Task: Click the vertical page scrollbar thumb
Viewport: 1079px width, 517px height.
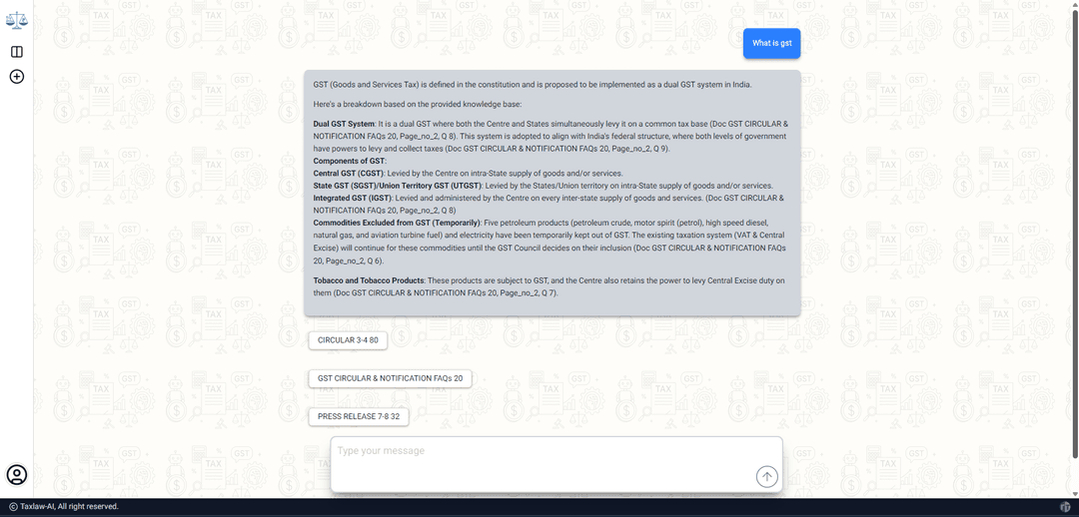Action: tap(1075, 231)
